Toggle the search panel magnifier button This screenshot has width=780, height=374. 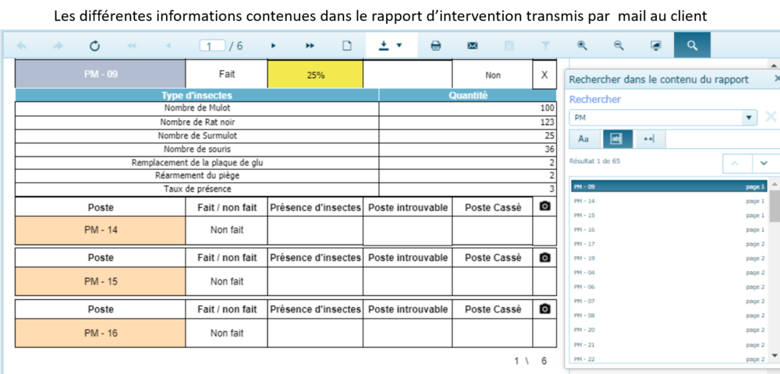pyautogui.click(x=692, y=45)
